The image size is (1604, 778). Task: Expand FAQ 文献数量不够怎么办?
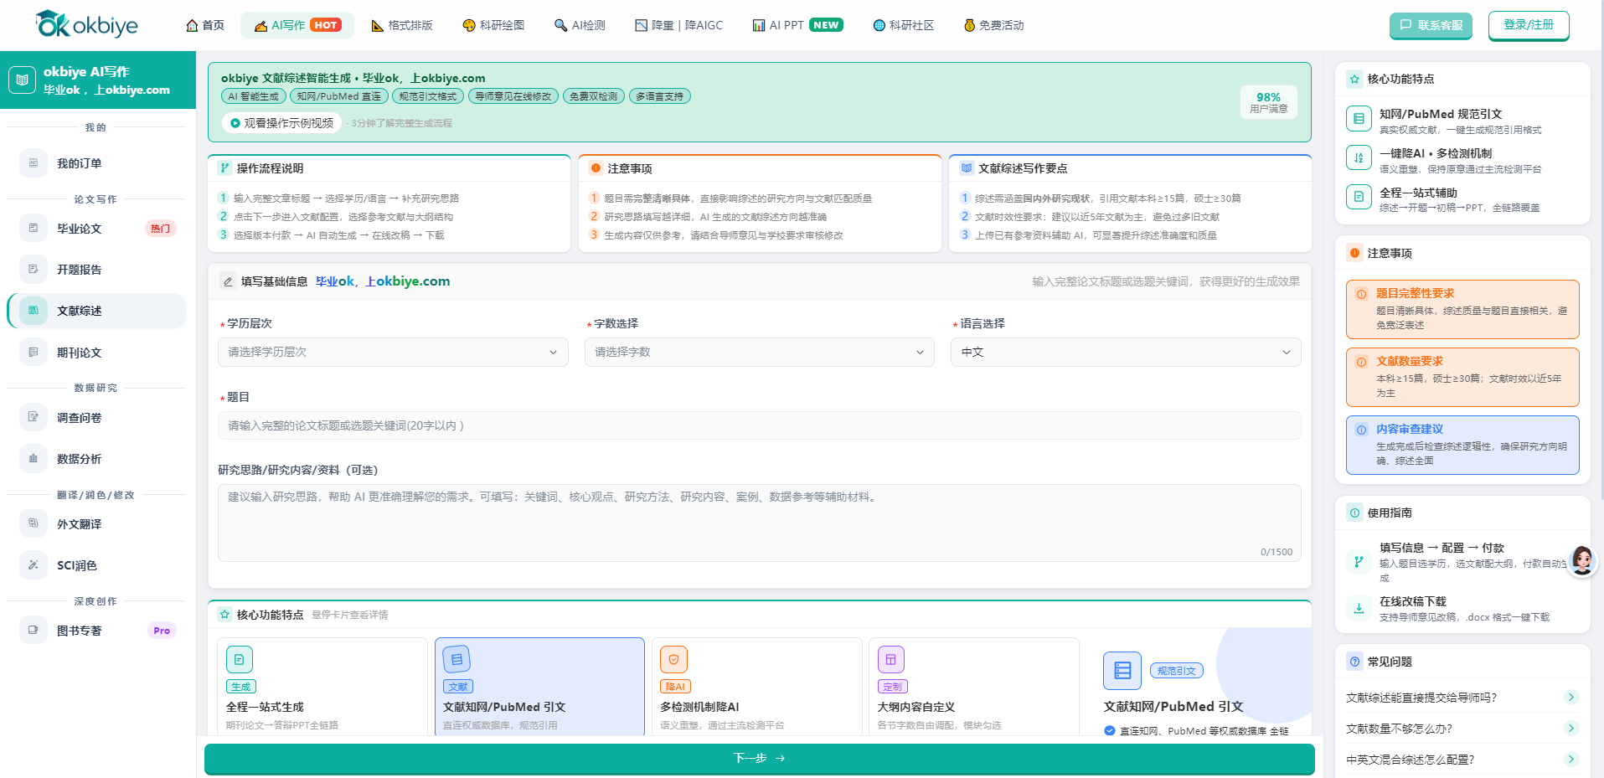[x=1462, y=729]
